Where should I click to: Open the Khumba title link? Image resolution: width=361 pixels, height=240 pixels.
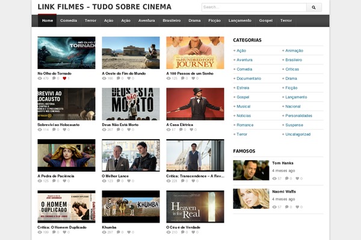109,227
